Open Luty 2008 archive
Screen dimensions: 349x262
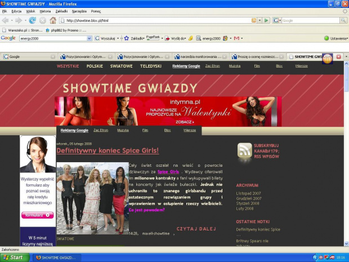pyautogui.click(x=245, y=208)
